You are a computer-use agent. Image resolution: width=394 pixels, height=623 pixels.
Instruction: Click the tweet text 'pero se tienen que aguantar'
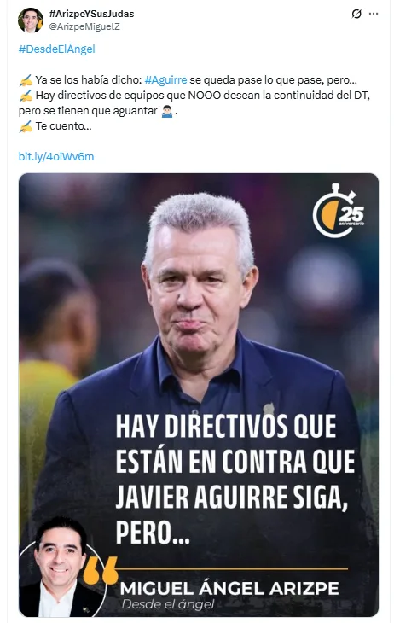point(88,111)
